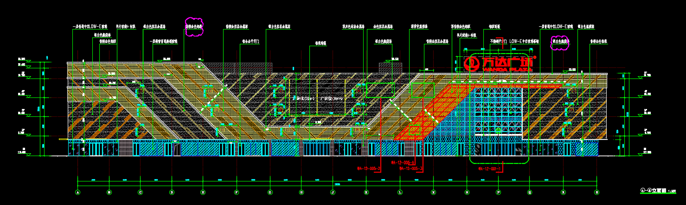Pick grid axis bubble C
Image resolution: width=686 pixels, height=205 pixels.
click(140, 192)
